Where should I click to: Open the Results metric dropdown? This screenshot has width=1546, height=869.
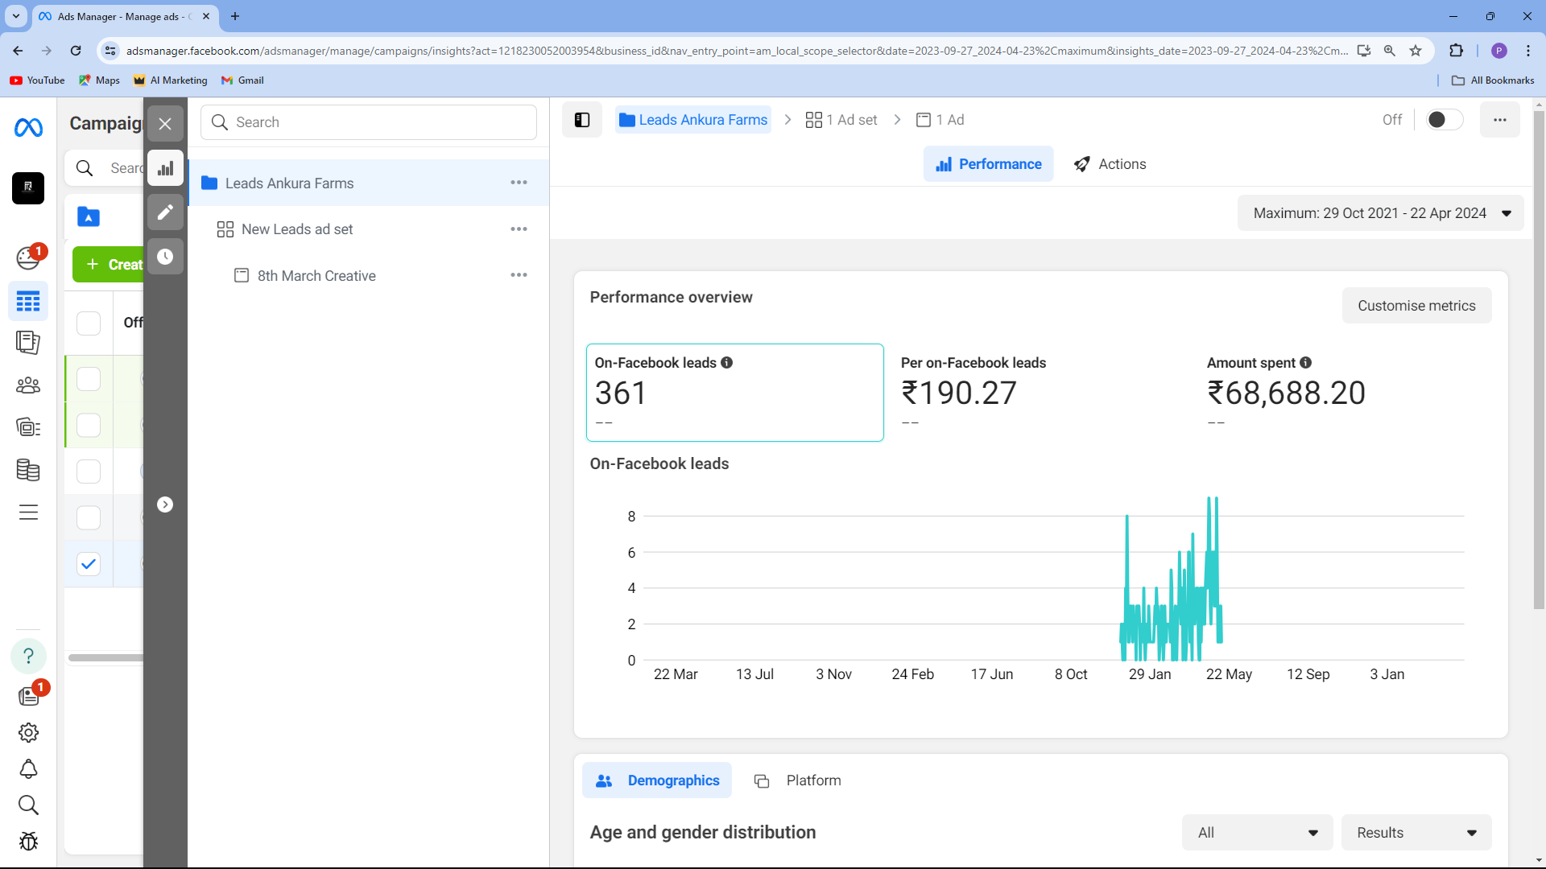pos(1416,833)
